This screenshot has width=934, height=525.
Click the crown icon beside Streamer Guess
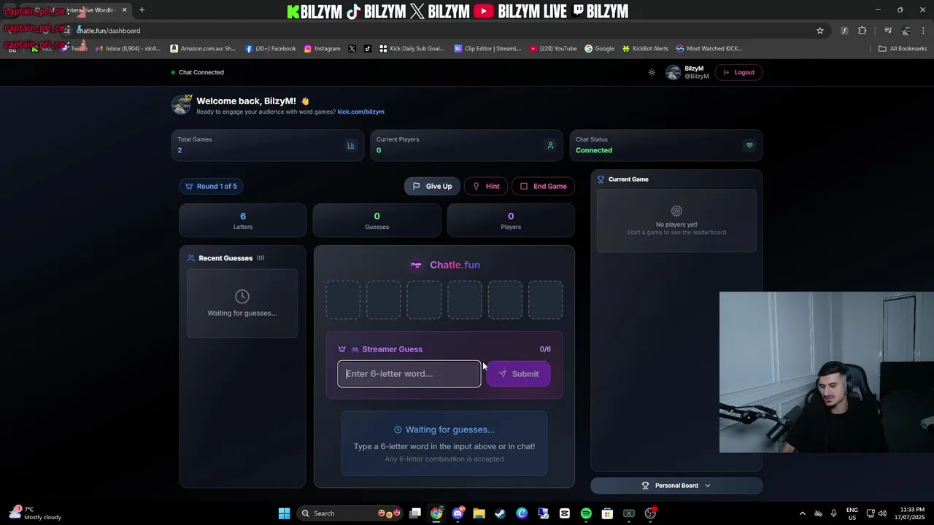point(341,349)
